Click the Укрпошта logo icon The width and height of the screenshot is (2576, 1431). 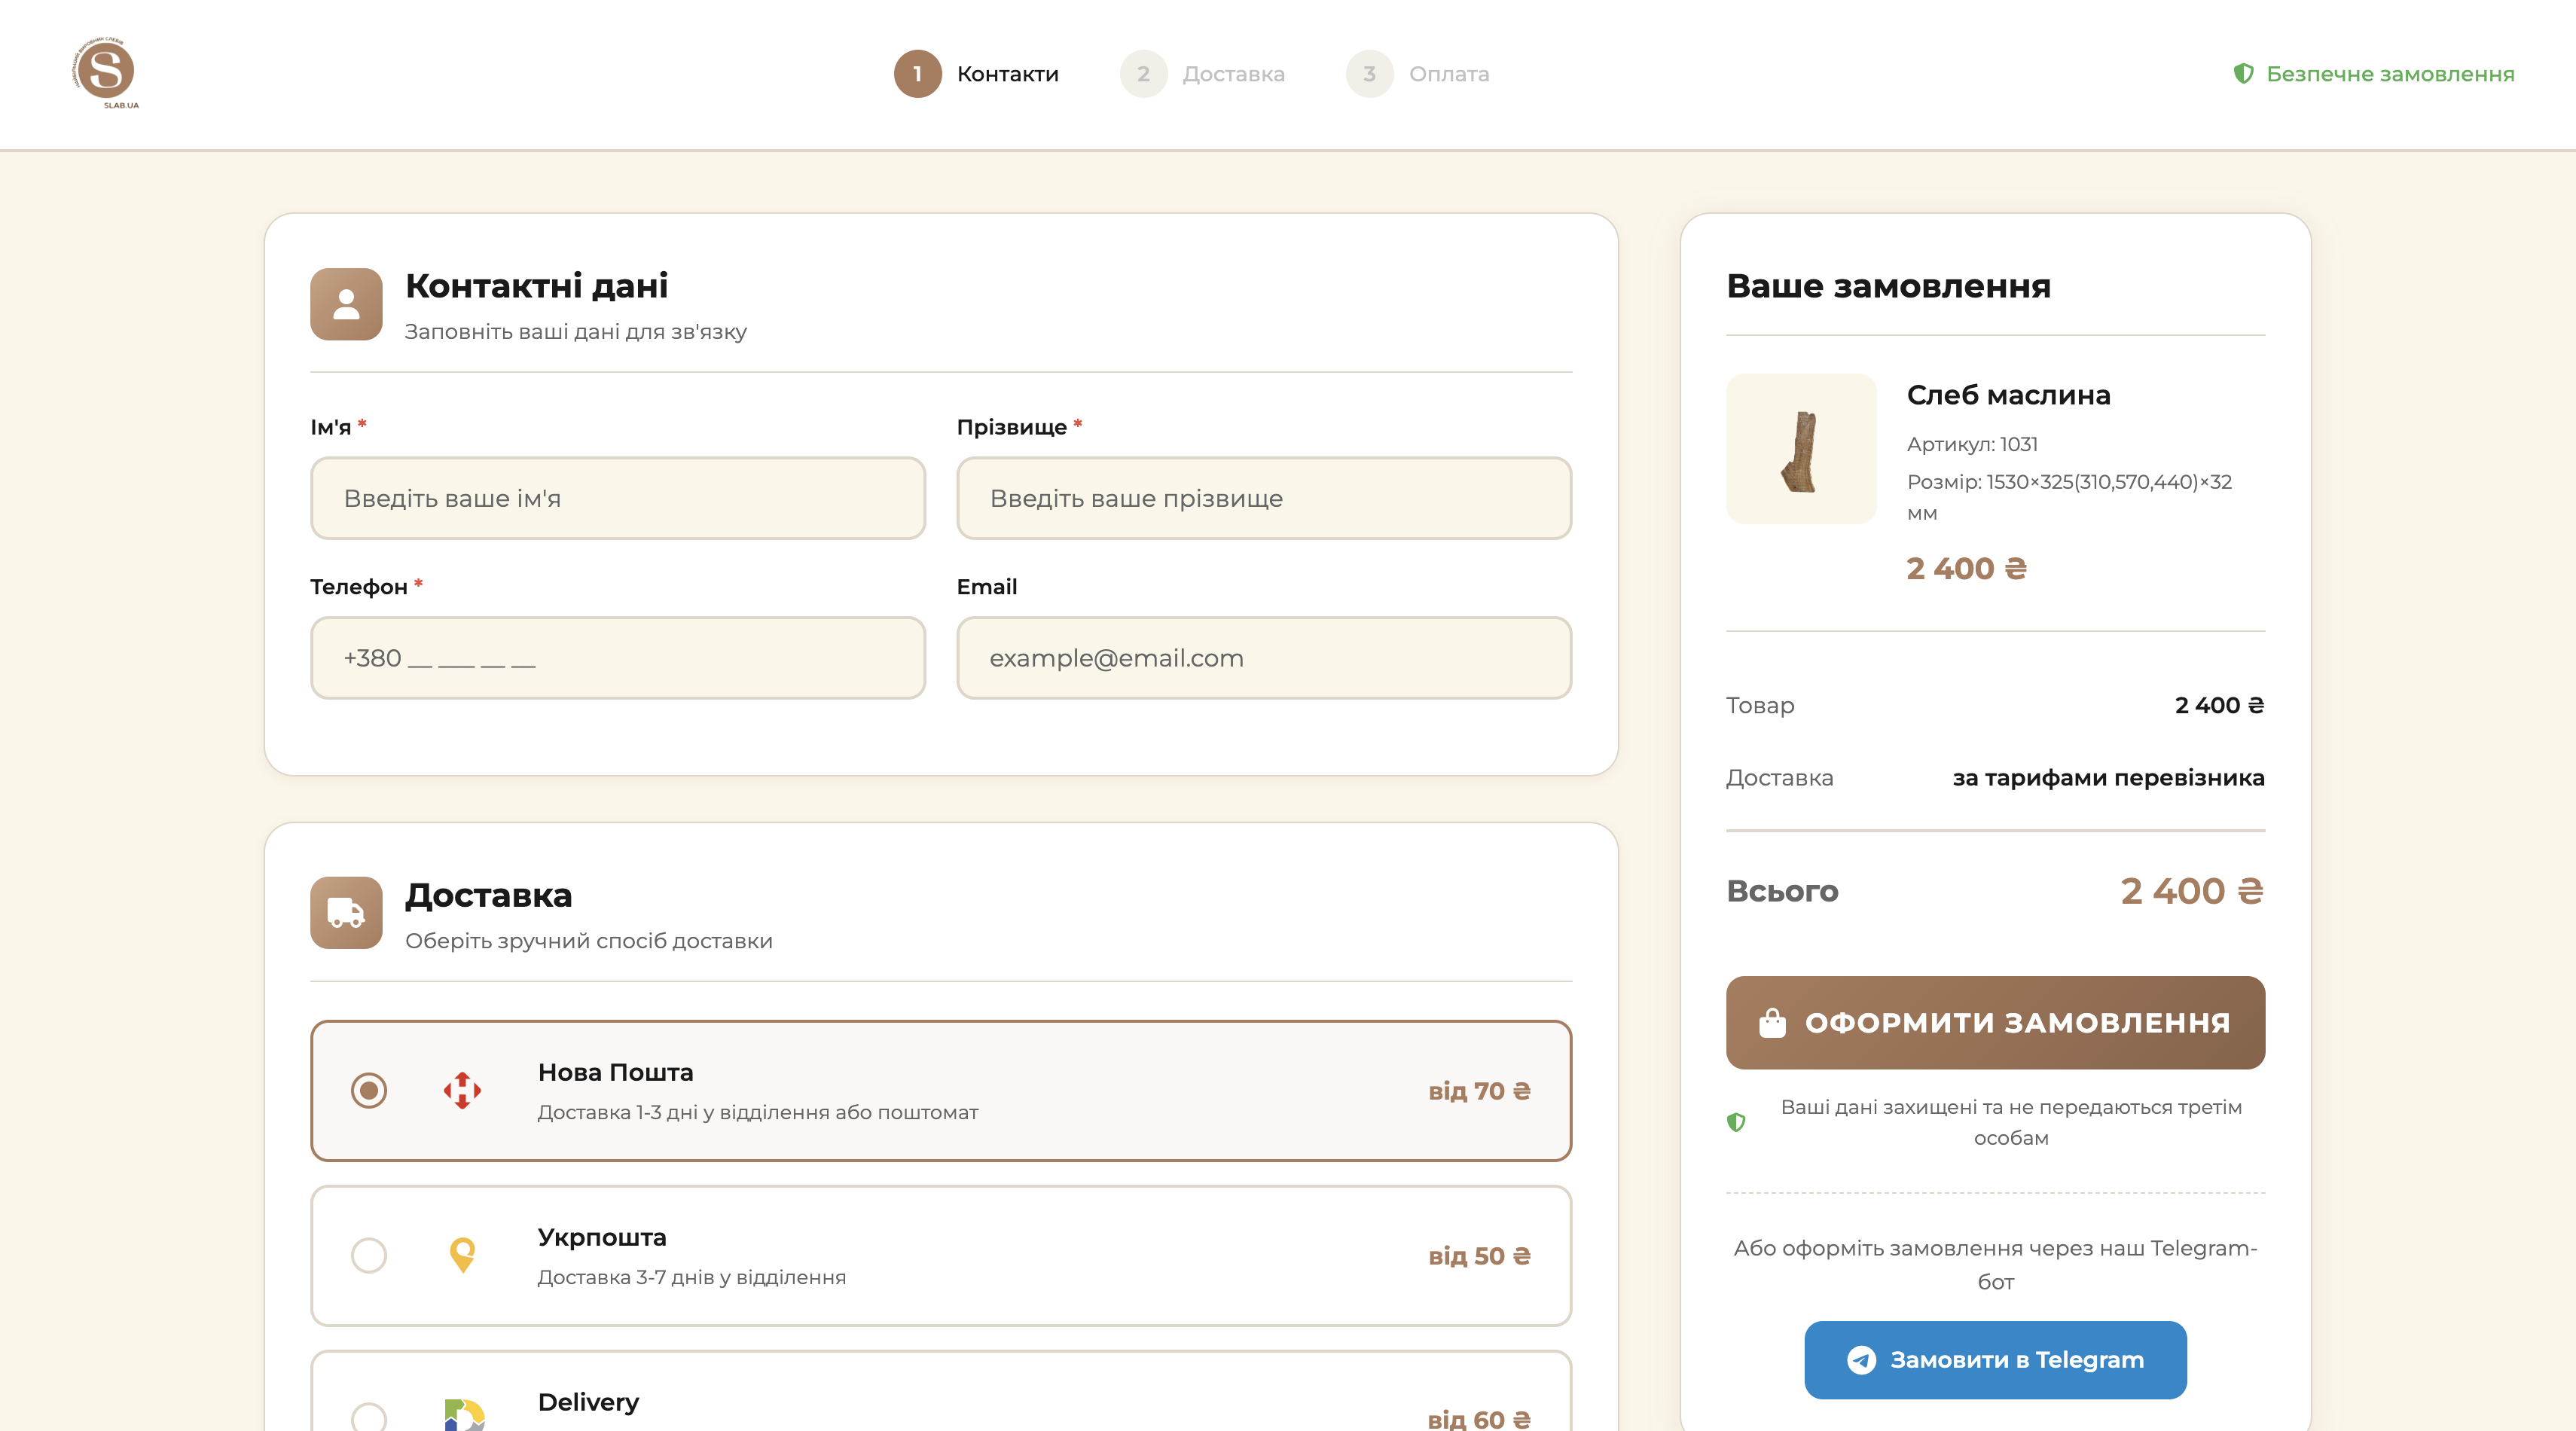462,1255
